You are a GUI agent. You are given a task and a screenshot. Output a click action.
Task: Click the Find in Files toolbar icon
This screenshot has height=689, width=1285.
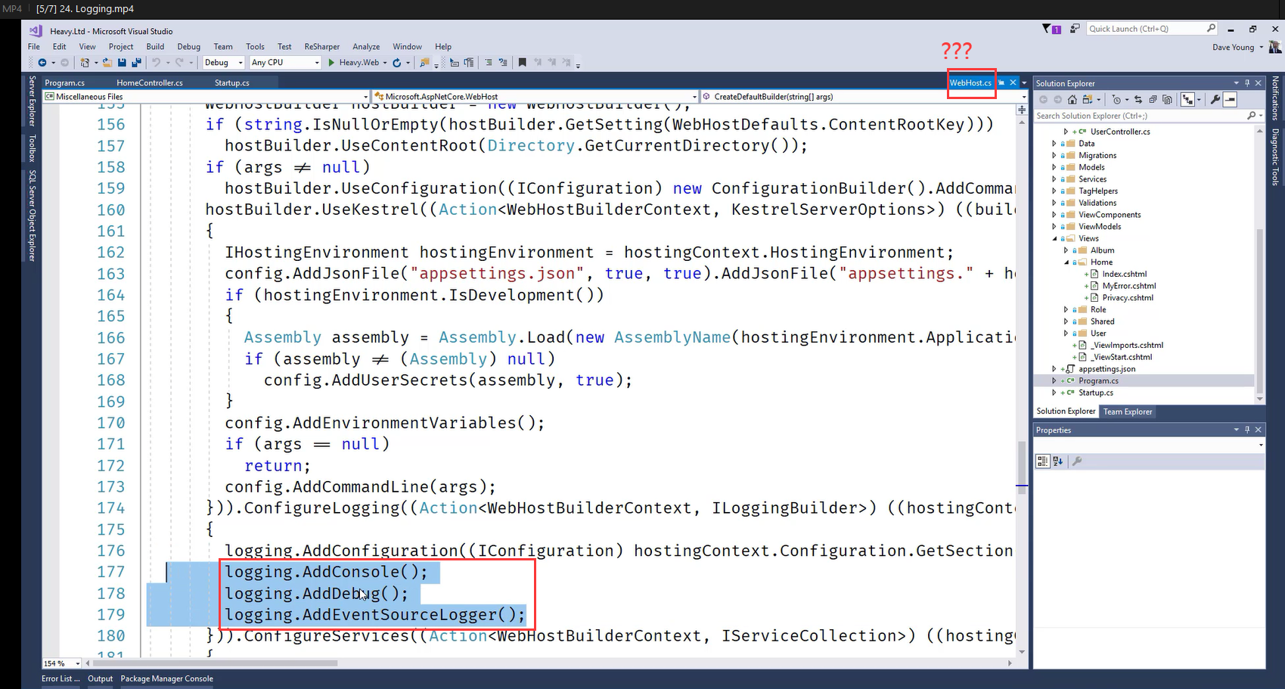424,63
